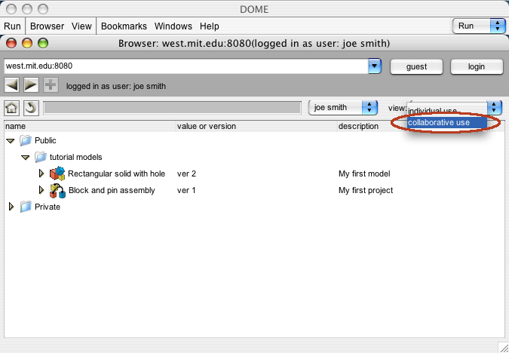The image size is (509, 353).
Task: Open the Bookmarks menu
Action: point(124,26)
